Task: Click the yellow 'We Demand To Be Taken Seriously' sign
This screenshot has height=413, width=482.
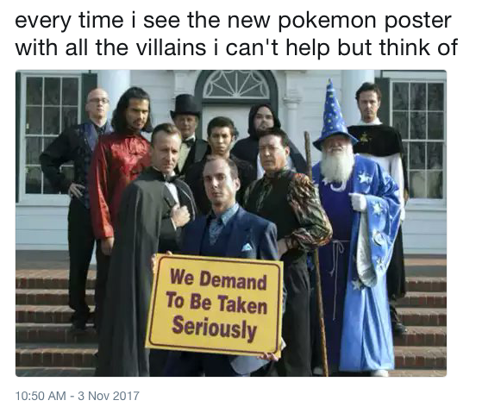Action: point(215,305)
